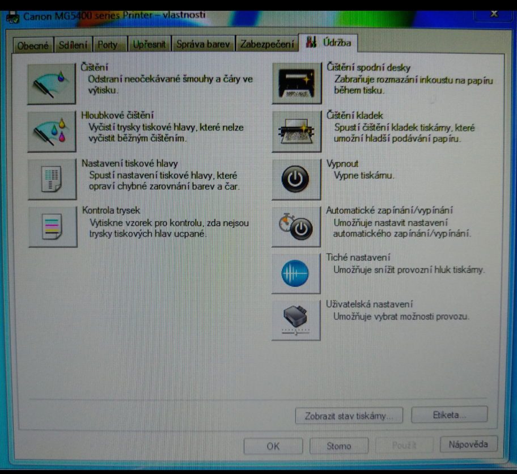Image resolution: width=517 pixels, height=474 pixels.
Task: Click 'Umožňuje vybrat možnosti provozu.' description
Action: [401, 316]
